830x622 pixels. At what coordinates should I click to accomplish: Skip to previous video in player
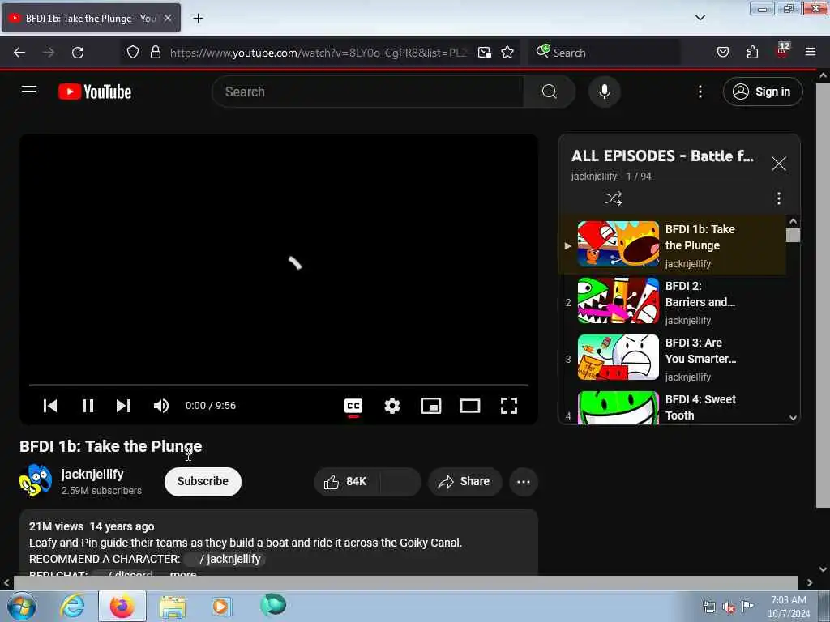click(x=50, y=406)
